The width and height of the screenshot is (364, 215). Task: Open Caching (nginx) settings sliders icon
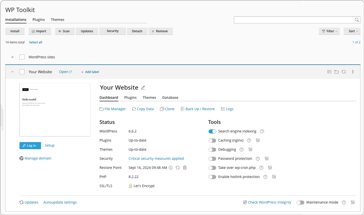point(258,140)
